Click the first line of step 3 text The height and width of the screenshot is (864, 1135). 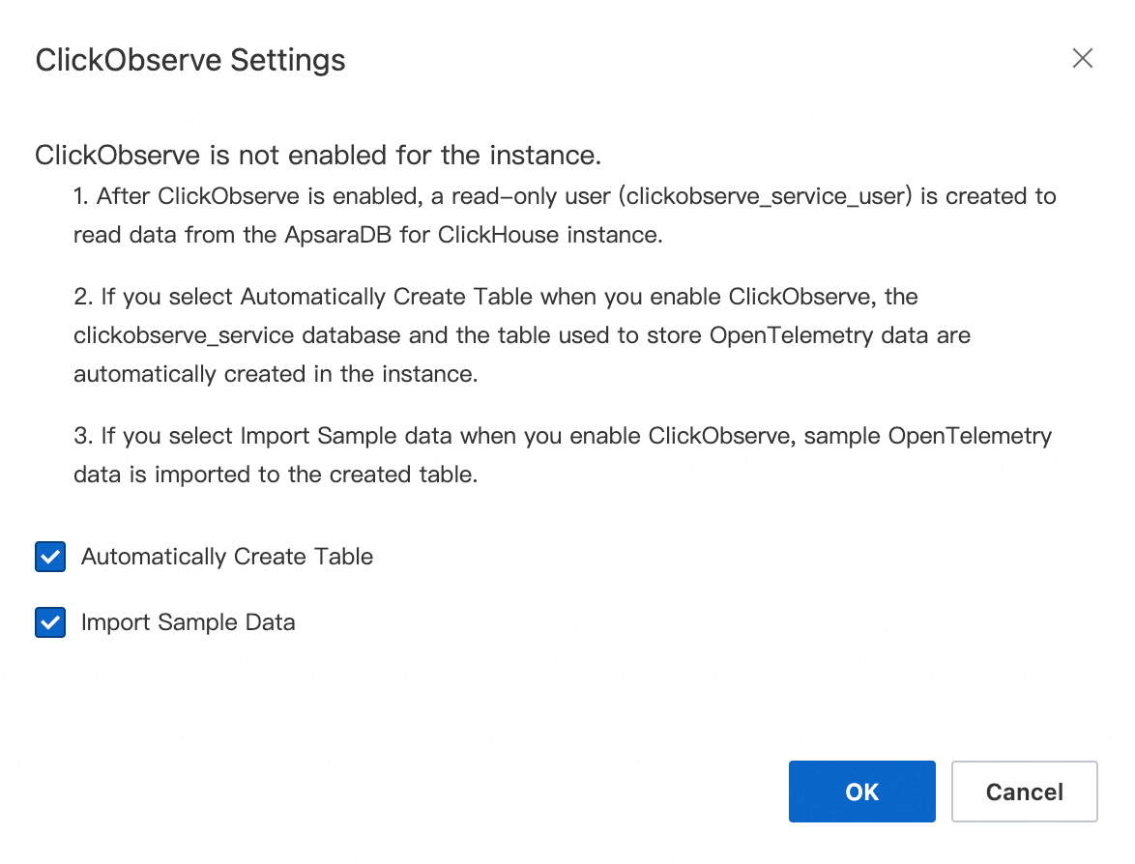pos(563,436)
